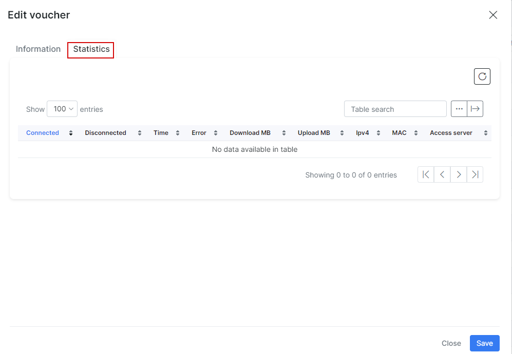Click the Close button at bottom
Screen dimensions: 512x354
(x=451, y=343)
